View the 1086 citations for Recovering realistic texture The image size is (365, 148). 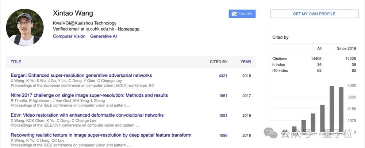pyautogui.click(x=223, y=136)
